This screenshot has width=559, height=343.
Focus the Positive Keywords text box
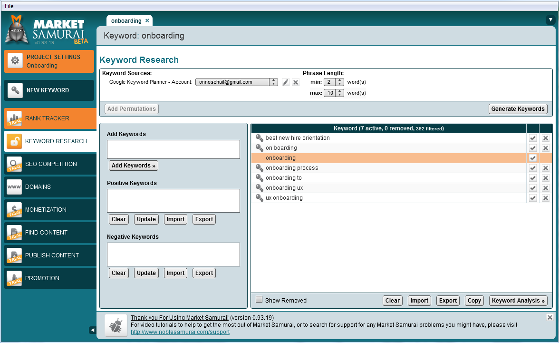[x=173, y=201]
